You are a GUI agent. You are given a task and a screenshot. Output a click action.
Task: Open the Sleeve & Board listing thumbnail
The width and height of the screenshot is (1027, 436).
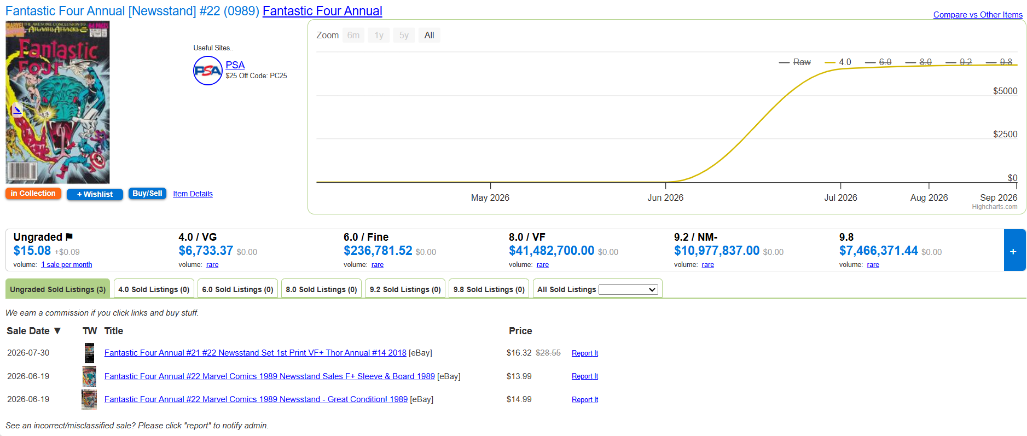(x=89, y=376)
